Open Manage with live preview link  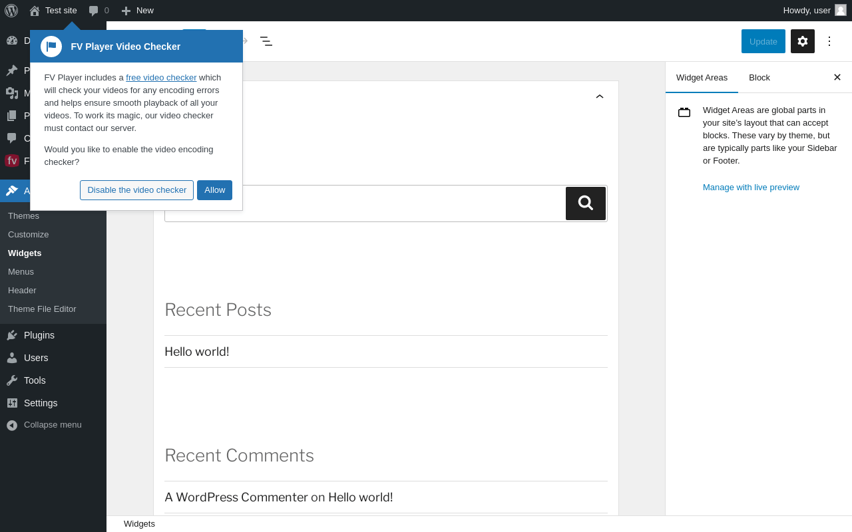pyautogui.click(x=751, y=188)
